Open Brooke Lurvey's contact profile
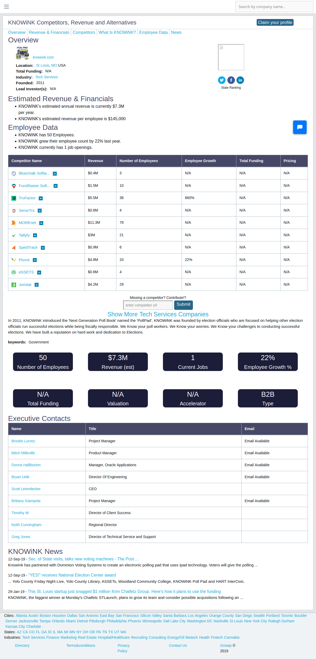The width and height of the screenshot is (316, 659). coord(23,441)
